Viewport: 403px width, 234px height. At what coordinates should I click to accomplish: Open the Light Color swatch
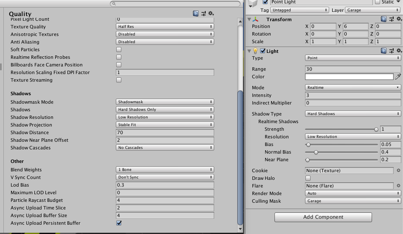349,77
